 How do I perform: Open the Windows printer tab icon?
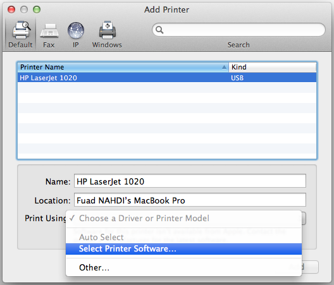pos(108,30)
